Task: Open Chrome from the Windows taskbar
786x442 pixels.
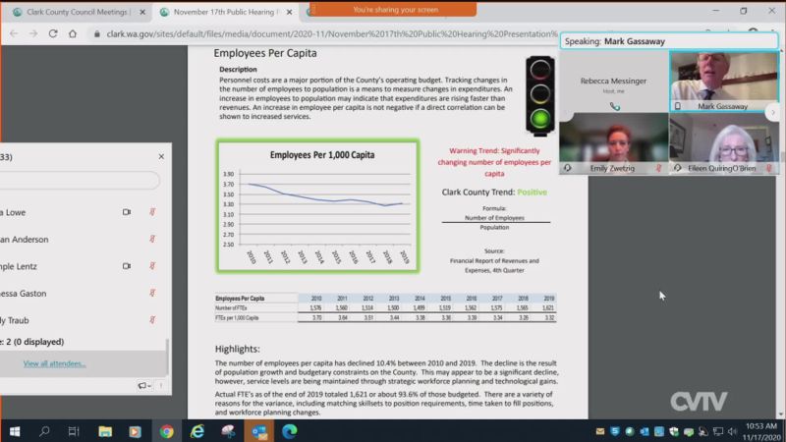Action: (166, 431)
